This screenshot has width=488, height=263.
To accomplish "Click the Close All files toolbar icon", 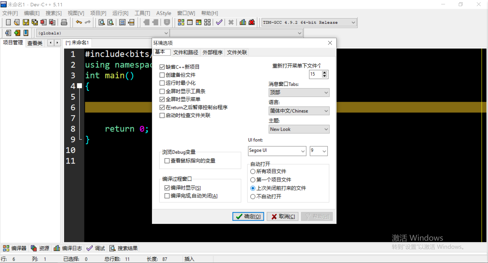I will 52,22.
